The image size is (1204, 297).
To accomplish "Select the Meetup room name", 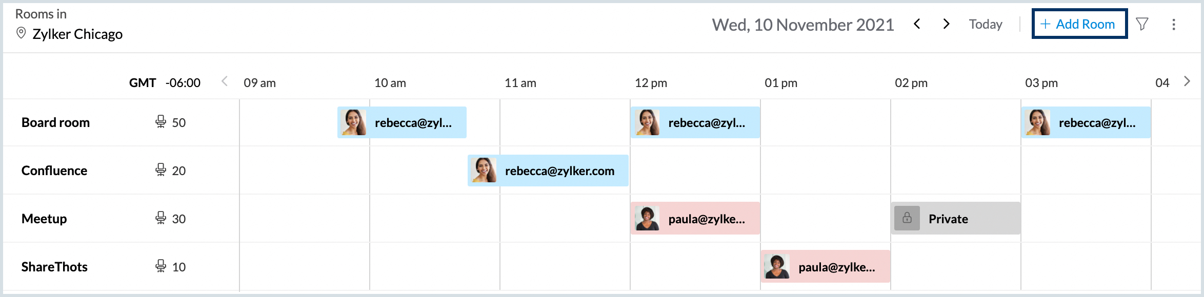I will pyautogui.click(x=44, y=219).
